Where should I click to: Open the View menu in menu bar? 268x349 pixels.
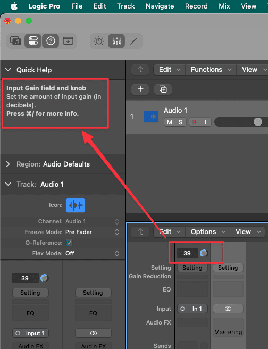[x=249, y=6]
